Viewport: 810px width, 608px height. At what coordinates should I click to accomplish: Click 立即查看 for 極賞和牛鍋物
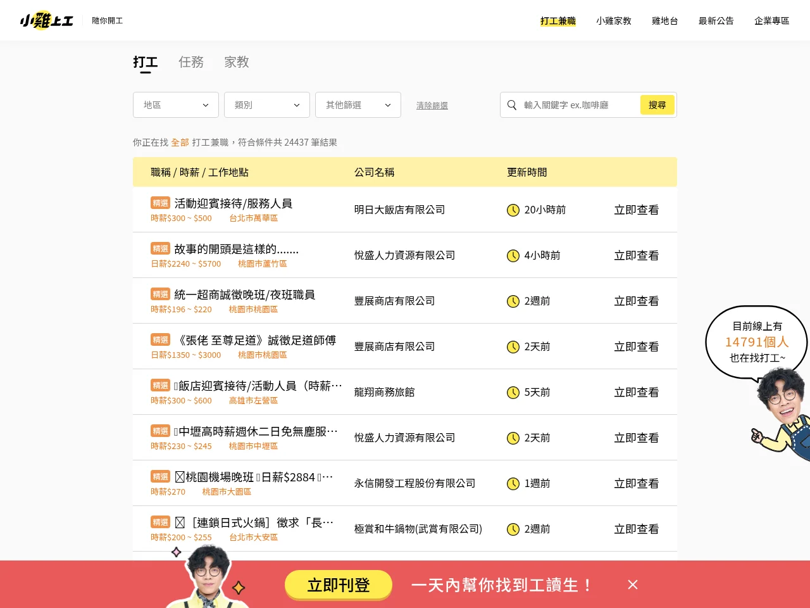click(x=637, y=529)
